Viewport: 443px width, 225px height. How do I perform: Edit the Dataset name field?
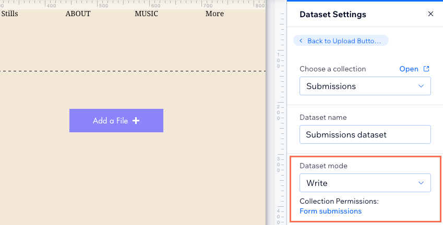365,134
